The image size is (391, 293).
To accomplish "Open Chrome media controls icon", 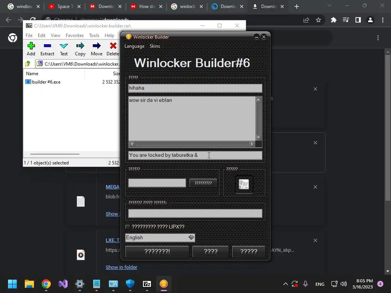I will click(346, 20).
